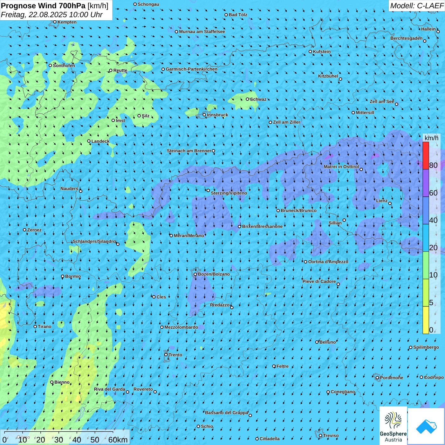Image resolution: width=445 pixels, height=445 pixels.
Task: Click the 'Riva del Garda' label
Action: [110, 389]
